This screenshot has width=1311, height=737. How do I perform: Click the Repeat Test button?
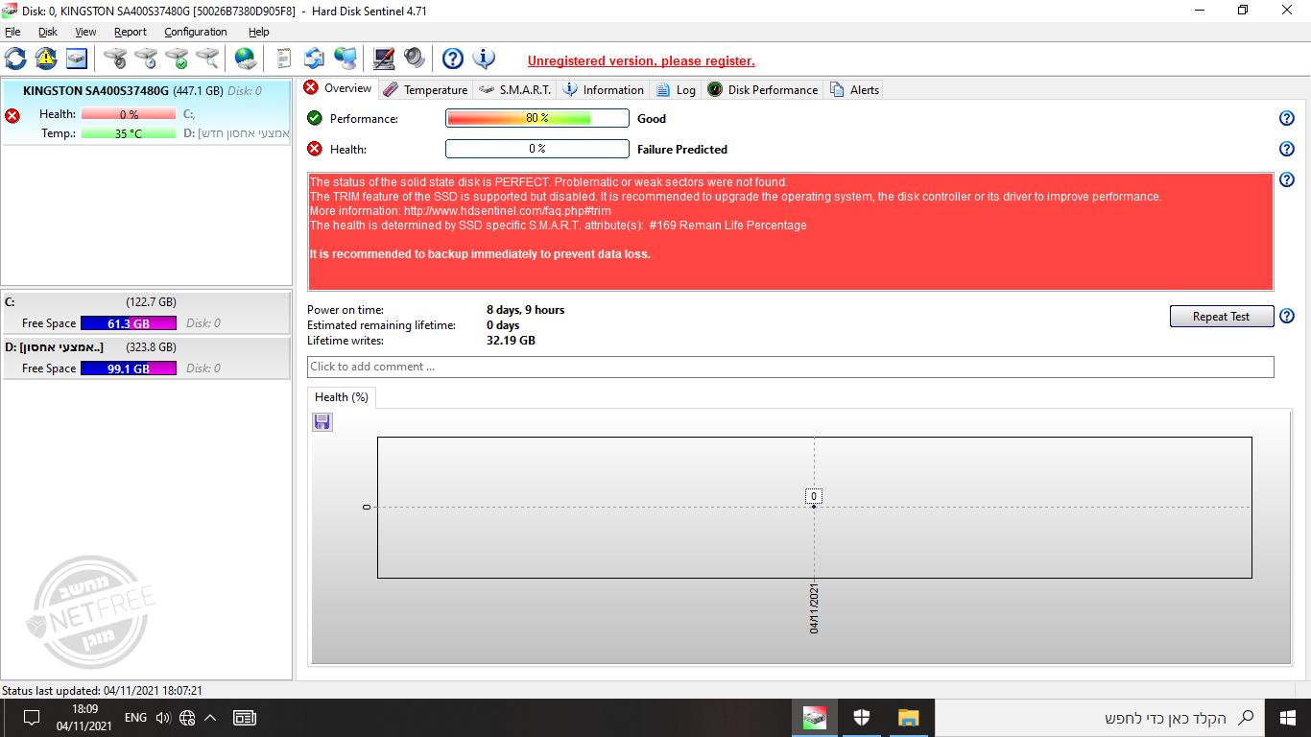point(1222,317)
